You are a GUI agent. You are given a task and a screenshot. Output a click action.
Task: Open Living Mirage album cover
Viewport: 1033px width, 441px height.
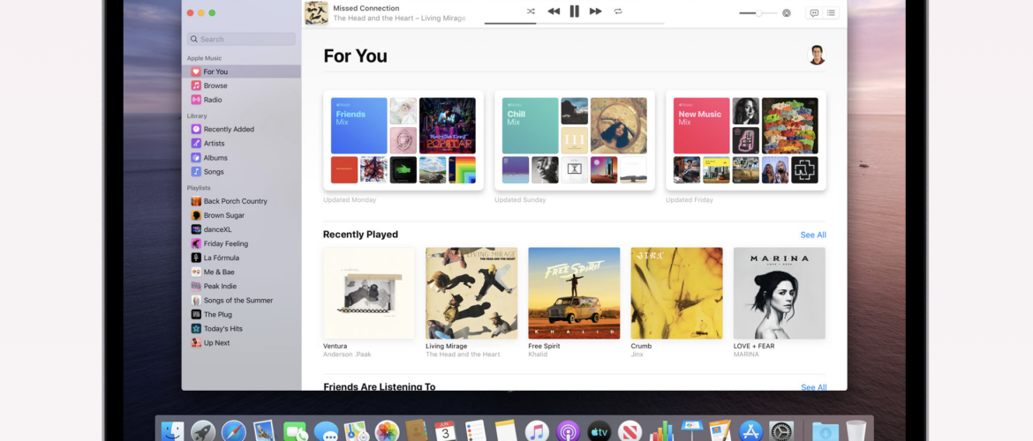[471, 293]
